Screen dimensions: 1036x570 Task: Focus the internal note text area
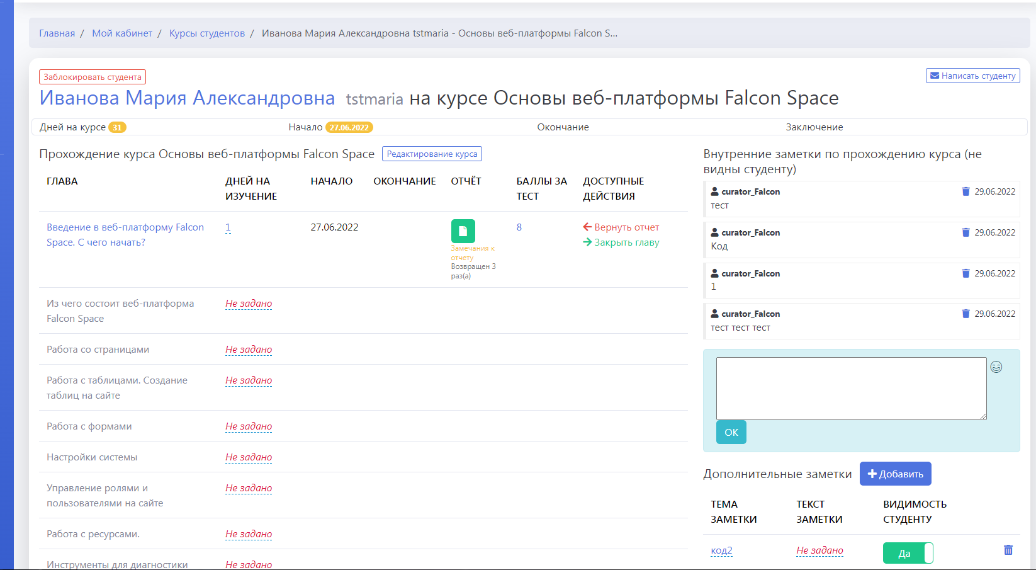(851, 389)
